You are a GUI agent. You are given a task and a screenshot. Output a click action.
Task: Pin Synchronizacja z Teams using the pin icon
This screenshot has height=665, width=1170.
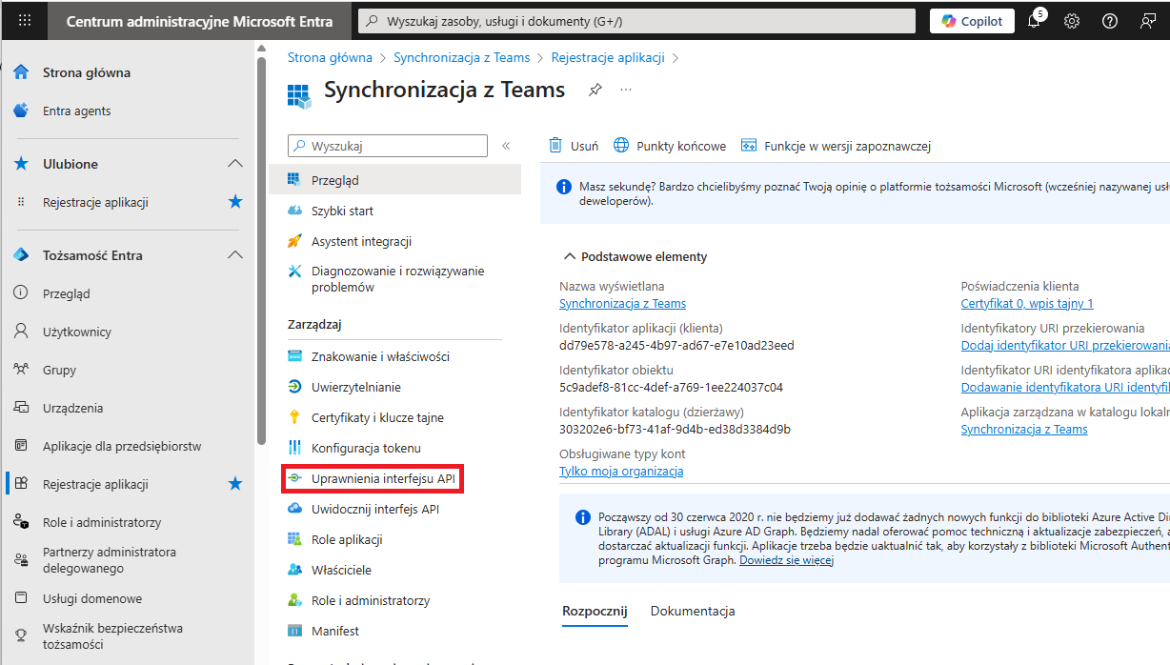click(595, 90)
